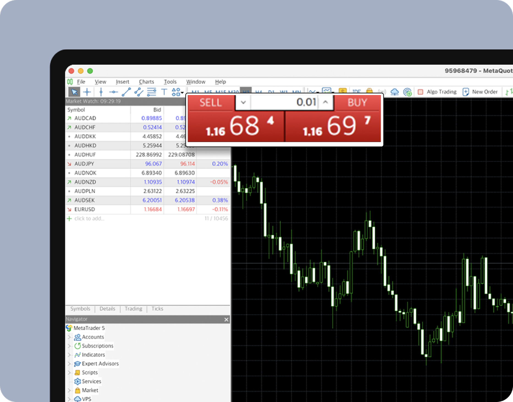Image resolution: width=513 pixels, height=402 pixels.
Task: Open MetaEditor using the IDE icon
Action: pyautogui.click(x=357, y=92)
